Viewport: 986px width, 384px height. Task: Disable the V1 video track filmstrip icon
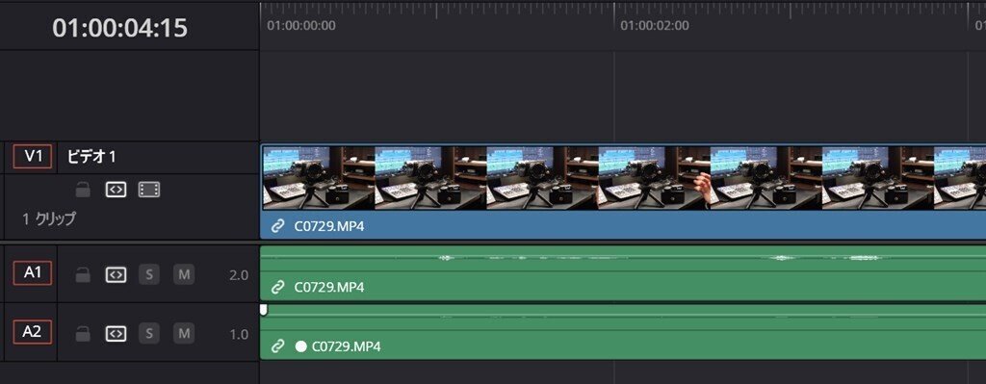(149, 190)
